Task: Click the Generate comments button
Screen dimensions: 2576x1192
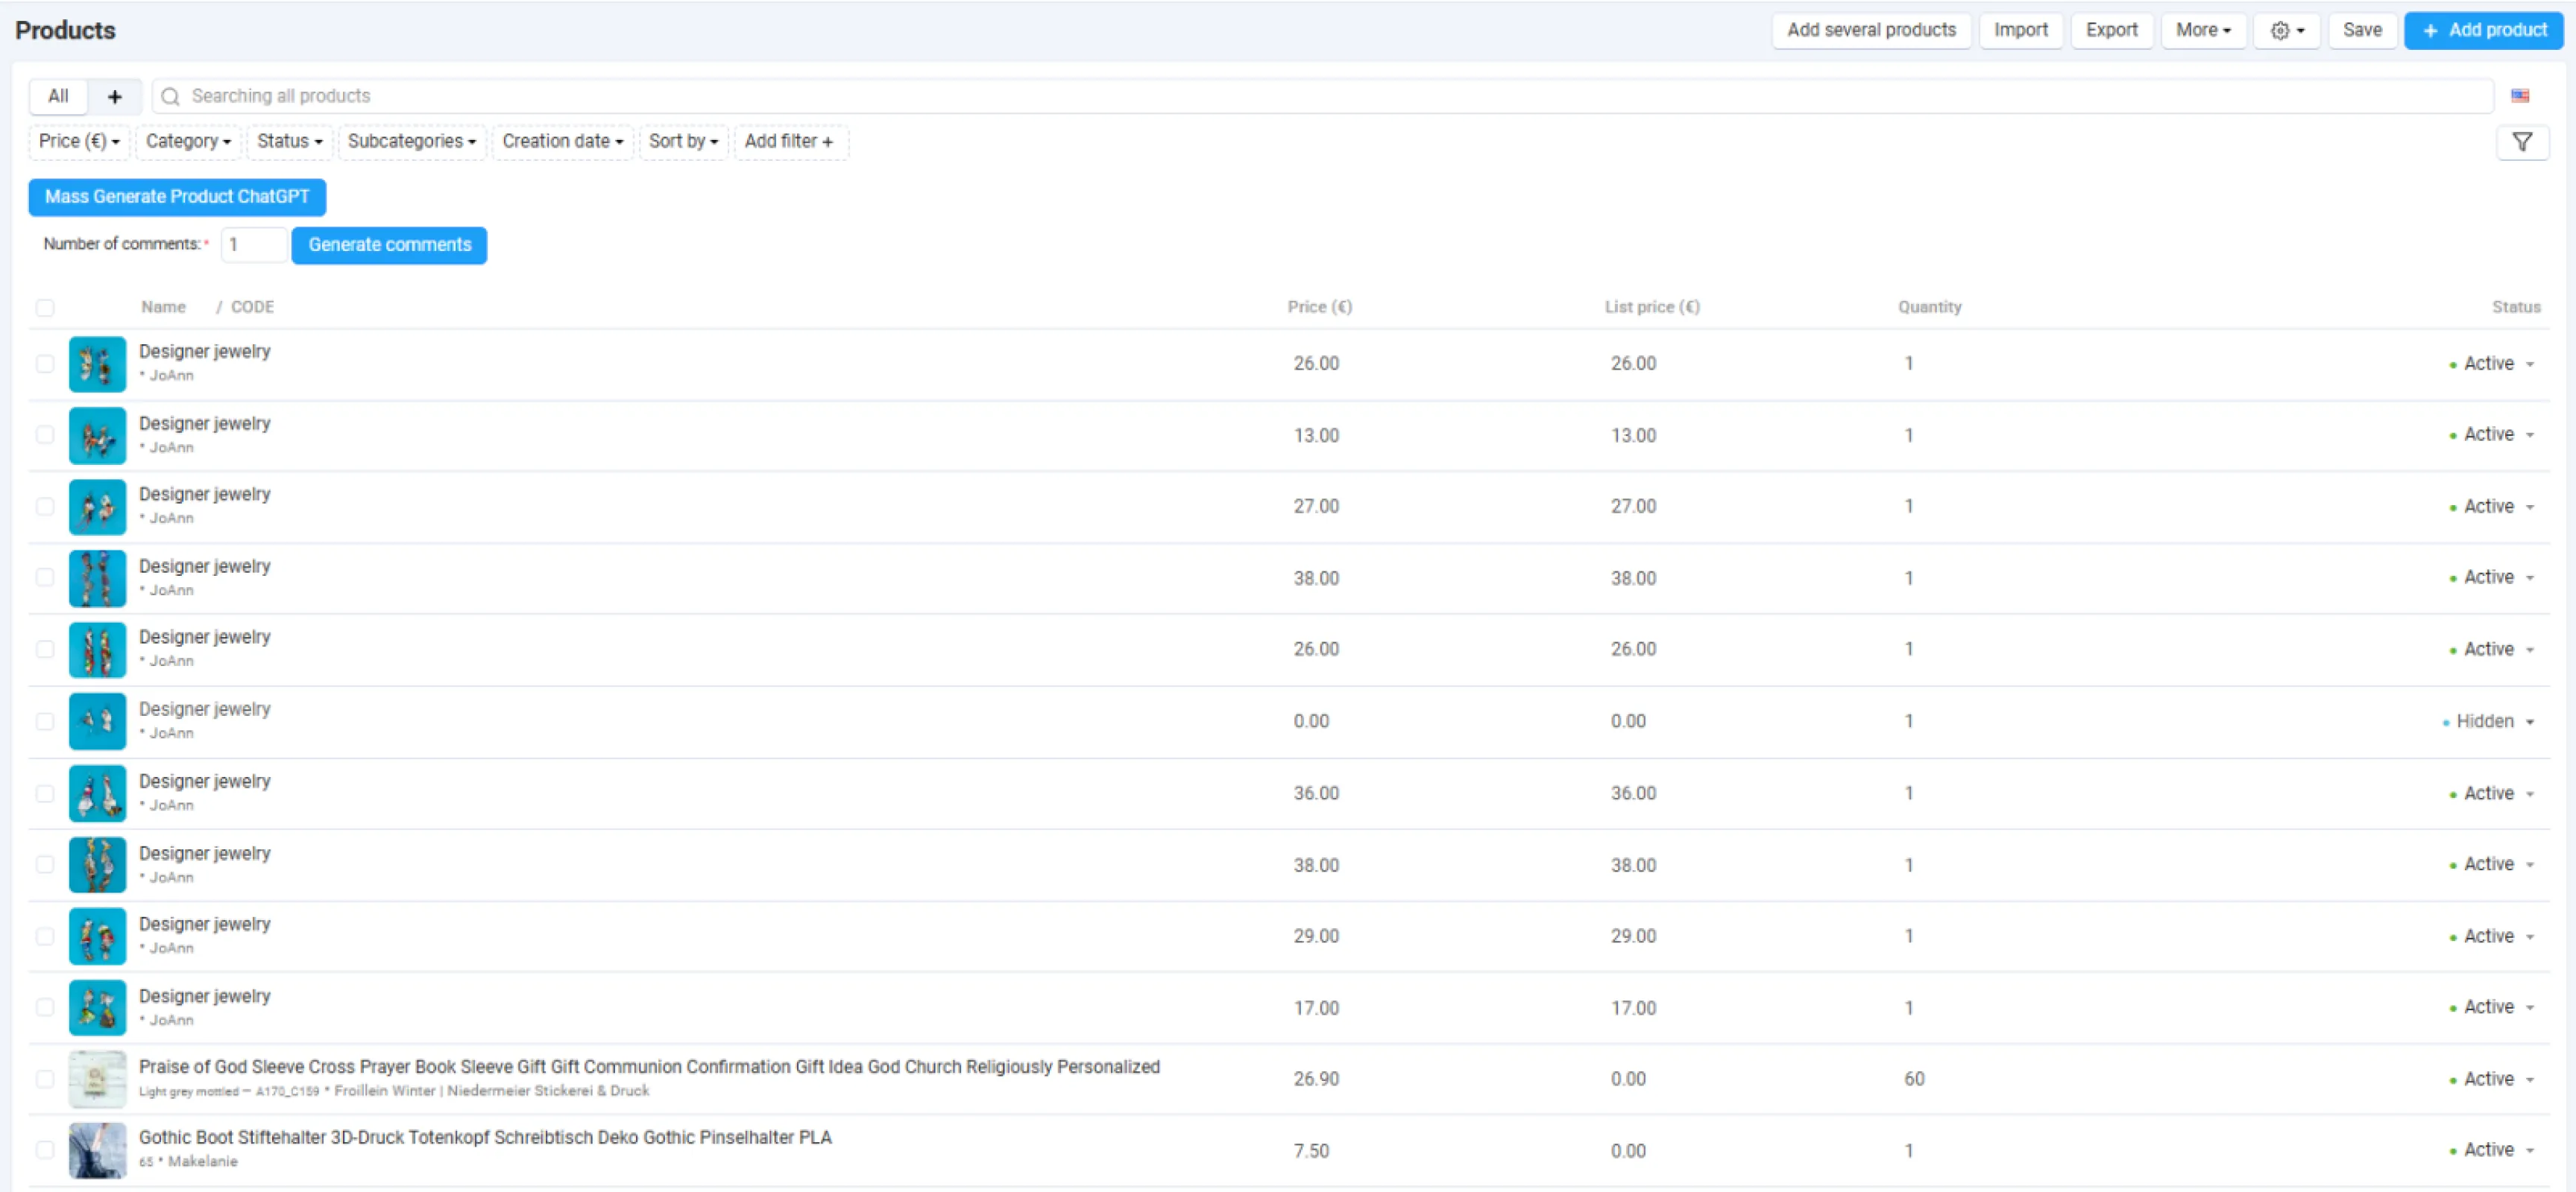Action: click(x=389, y=245)
